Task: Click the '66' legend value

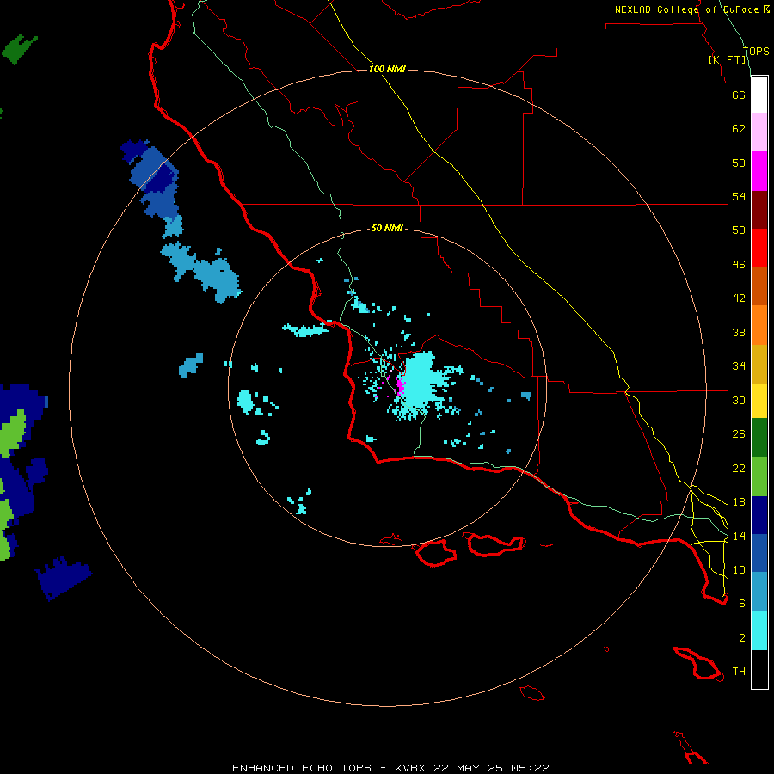Action: tap(739, 95)
